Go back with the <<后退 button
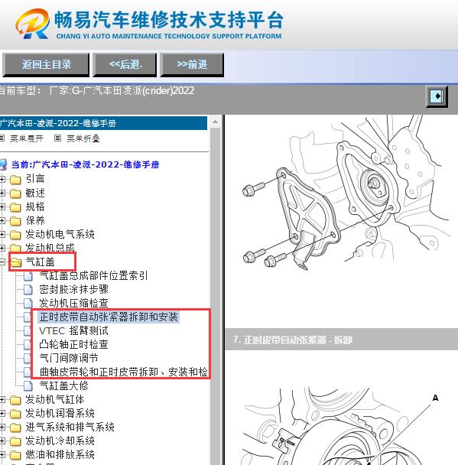Screen dimensions: 458x465 125,65
